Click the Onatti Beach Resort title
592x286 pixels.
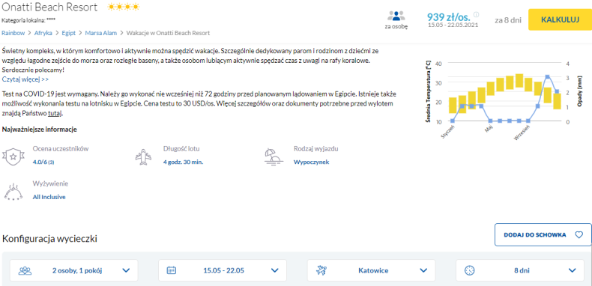(50, 7)
